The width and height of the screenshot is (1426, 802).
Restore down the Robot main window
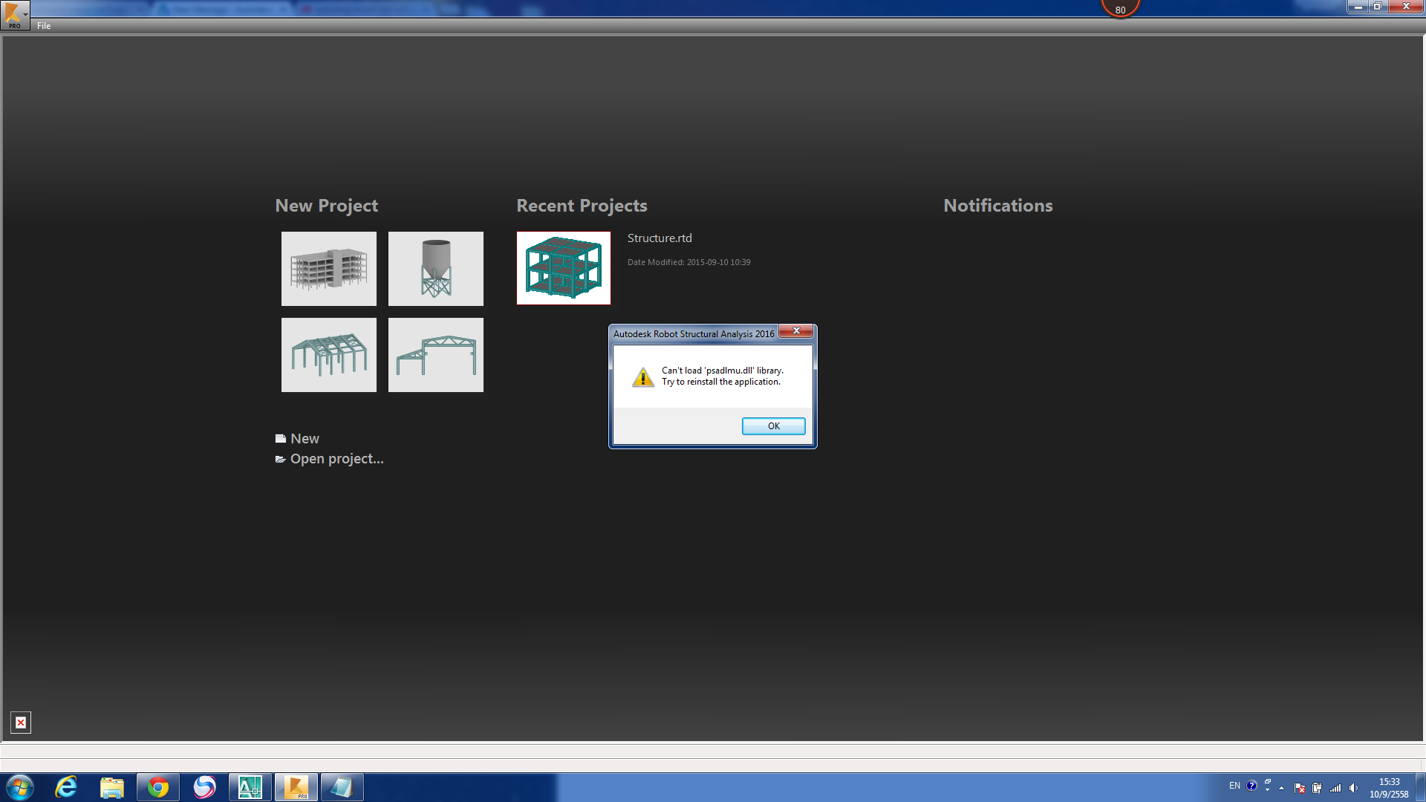click(x=1377, y=7)
